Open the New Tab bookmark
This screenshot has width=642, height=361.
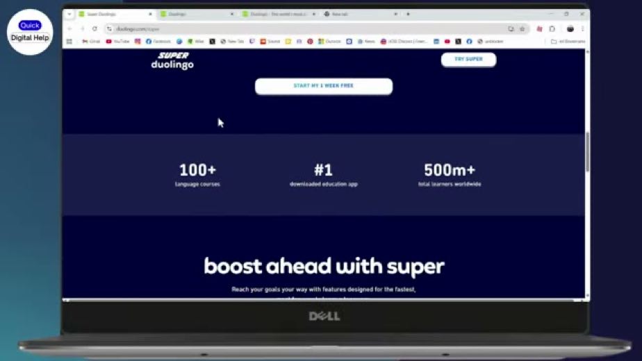[x=232, y=42]
